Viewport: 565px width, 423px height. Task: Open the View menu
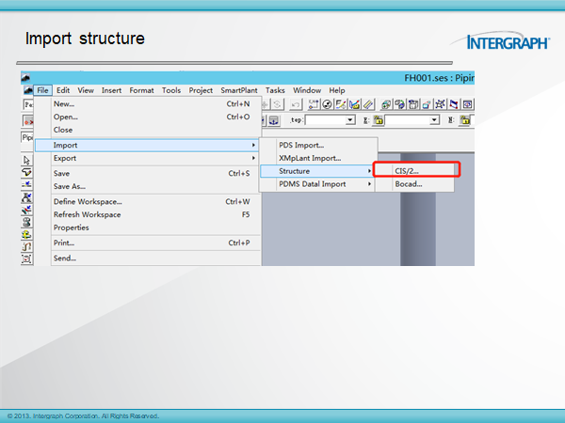(86, 90)
